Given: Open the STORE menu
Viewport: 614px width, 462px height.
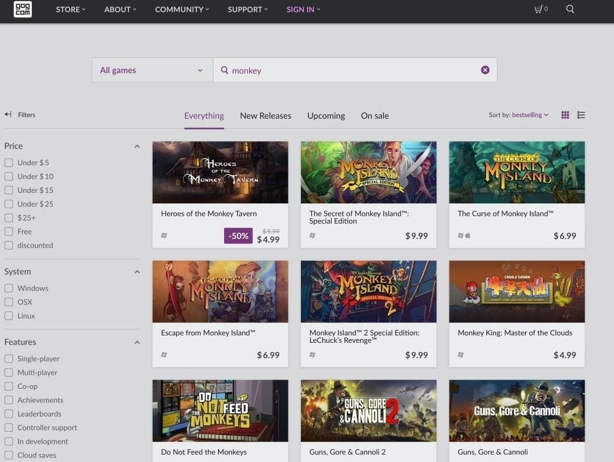Looking at the screenshot, I should click(71, 9).
